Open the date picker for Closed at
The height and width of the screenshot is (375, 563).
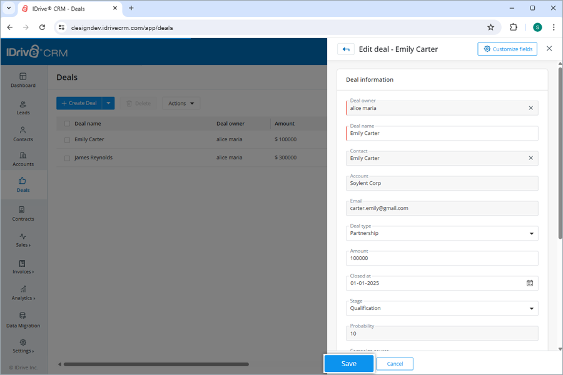coord(530,283)
